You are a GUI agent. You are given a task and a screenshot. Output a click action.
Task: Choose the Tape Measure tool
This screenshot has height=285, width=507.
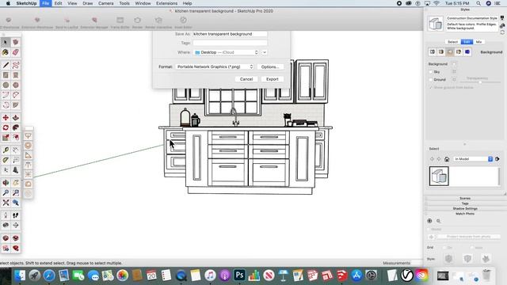coord(6,150)
